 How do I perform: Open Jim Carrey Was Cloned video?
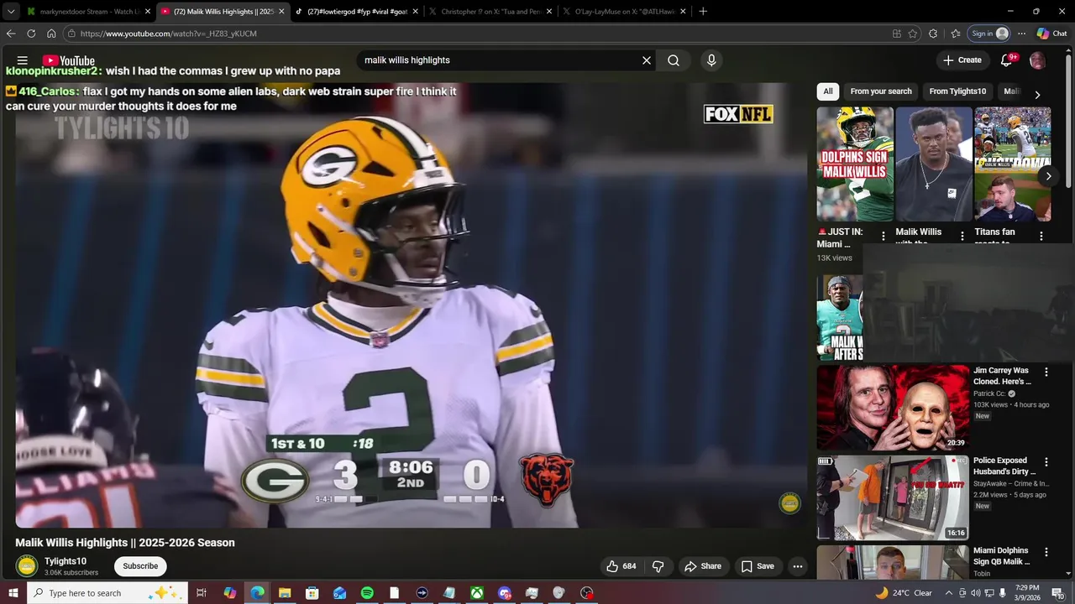point(893,407)
